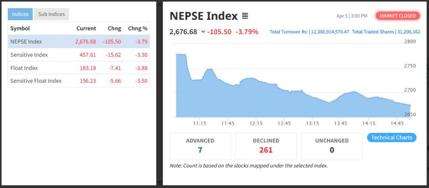Viewport: 429px width, 188px height.
Task: Click the red down-arrow beside -105.50
Action: click(x=203, y=32)
